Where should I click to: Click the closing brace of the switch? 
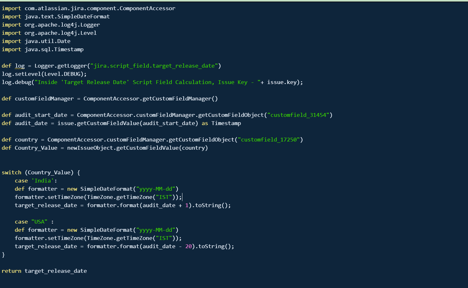point(3,255)
